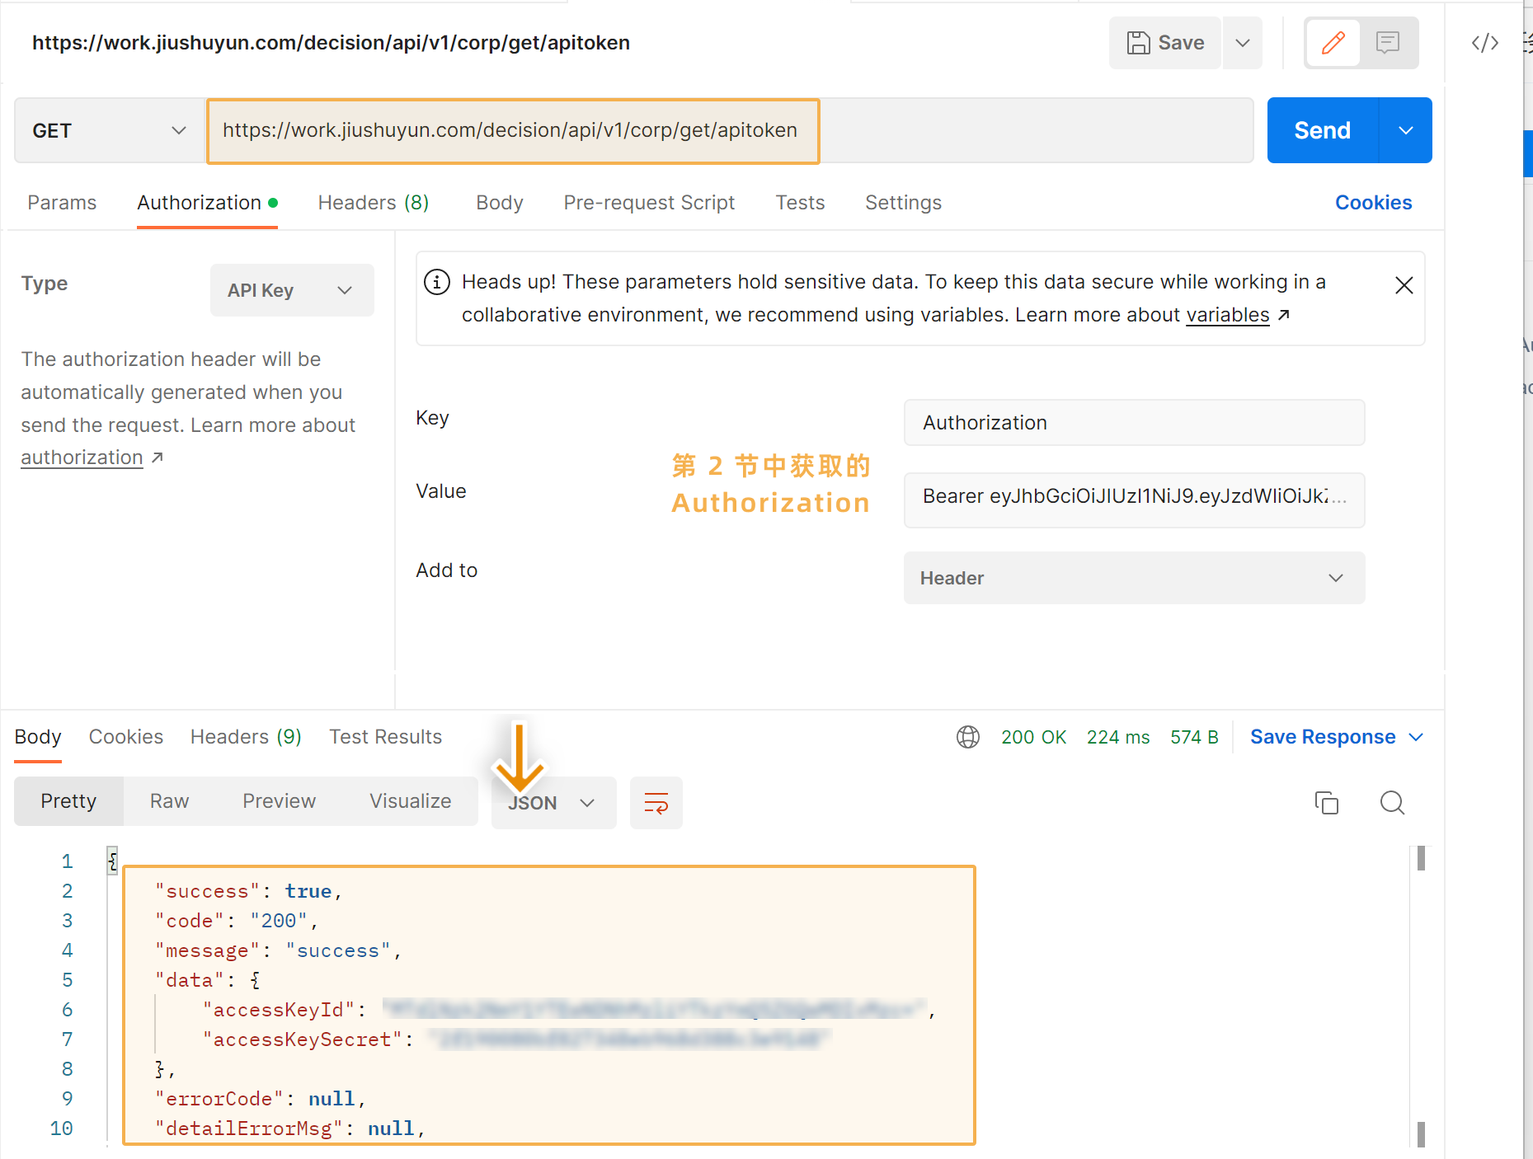
Task: Click the 200 OK status text
Action: (x=1033, y=737)
